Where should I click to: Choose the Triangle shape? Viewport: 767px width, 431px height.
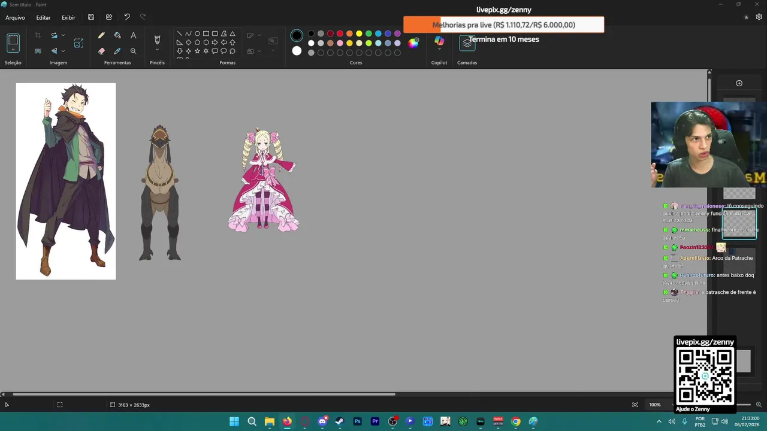point(232,34)
